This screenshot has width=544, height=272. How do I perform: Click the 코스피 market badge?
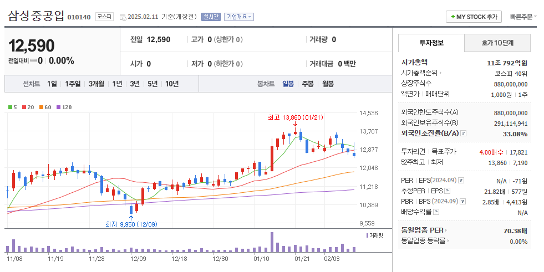pos(104,17)
